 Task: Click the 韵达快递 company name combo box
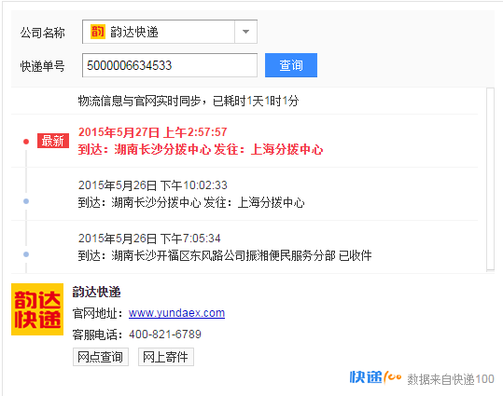pyautogui.click(x=170, y=32)
